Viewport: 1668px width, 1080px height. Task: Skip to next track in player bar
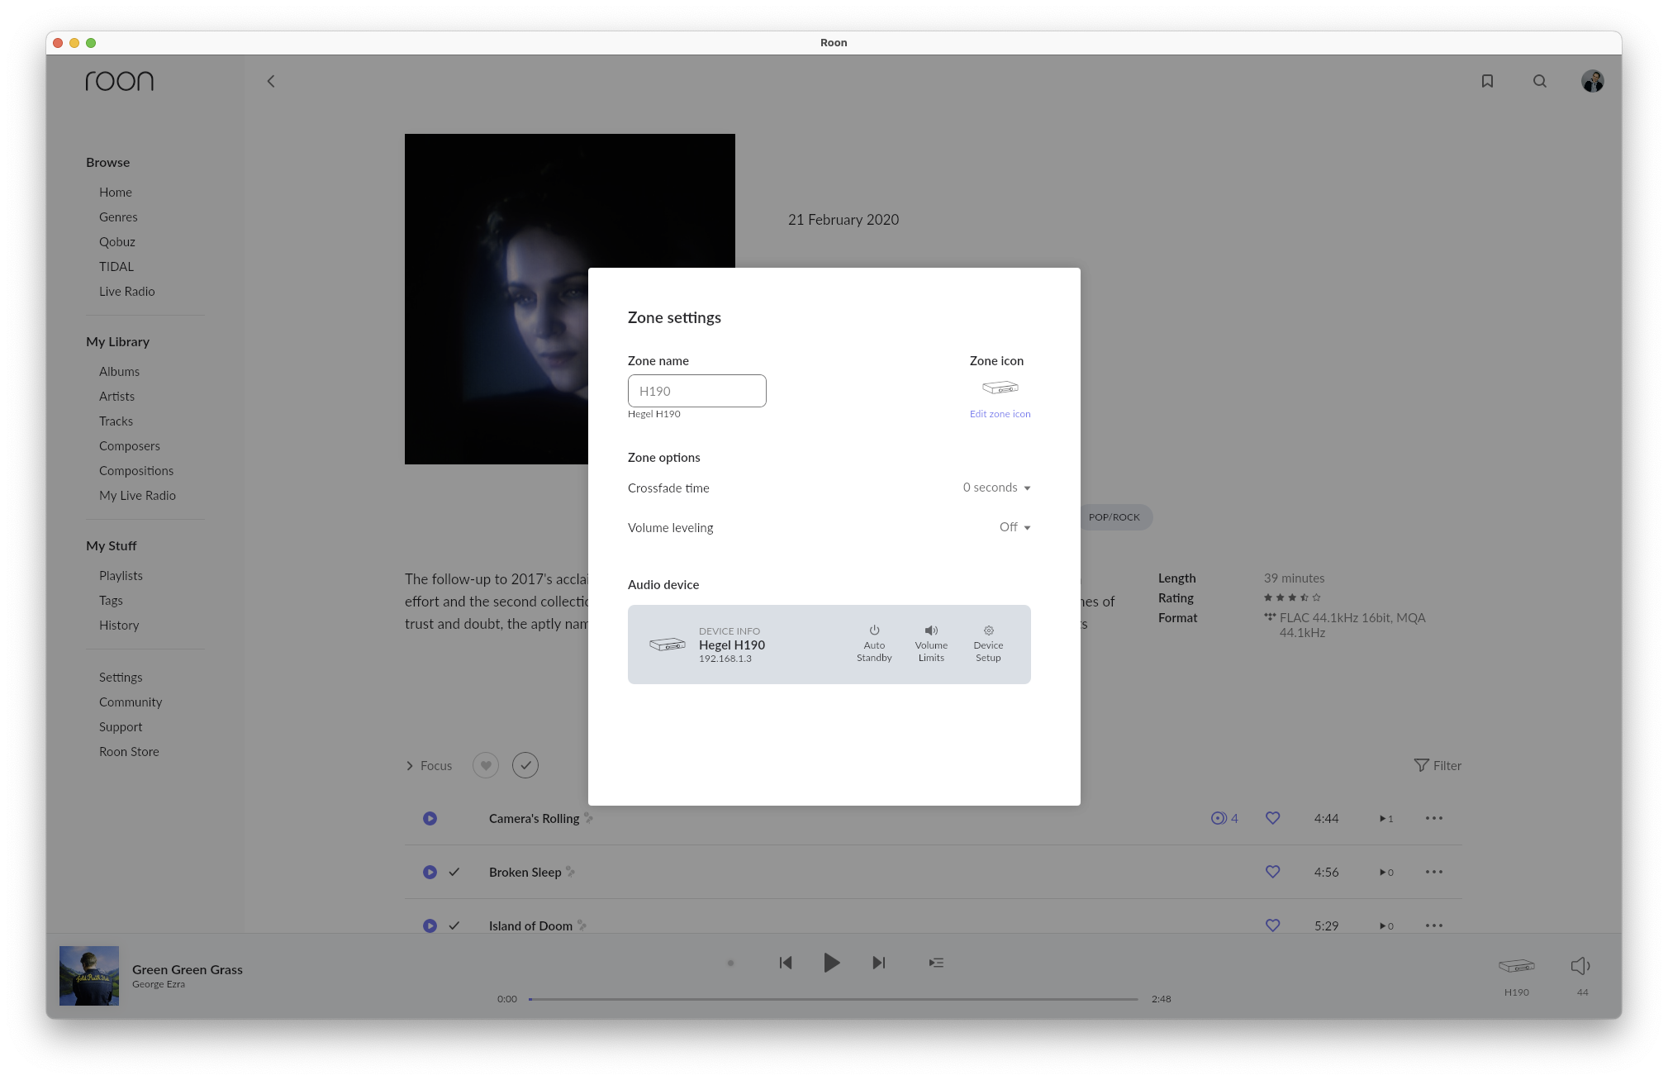point(879,963)
